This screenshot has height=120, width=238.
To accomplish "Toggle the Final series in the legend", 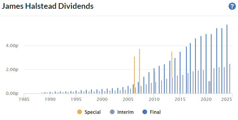I will (152, 112).
